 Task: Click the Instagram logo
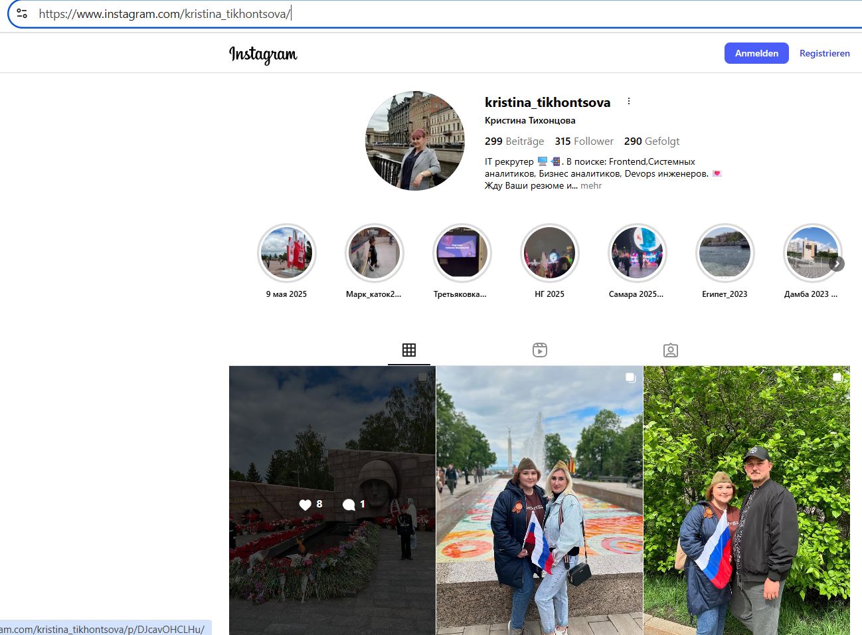click(x=263, y=54)
